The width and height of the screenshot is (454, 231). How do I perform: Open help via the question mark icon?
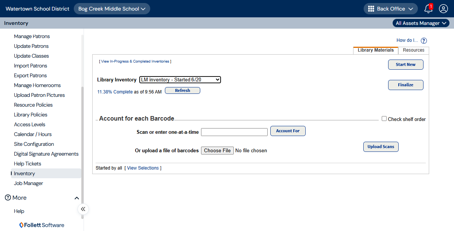[x=424, y=40]
